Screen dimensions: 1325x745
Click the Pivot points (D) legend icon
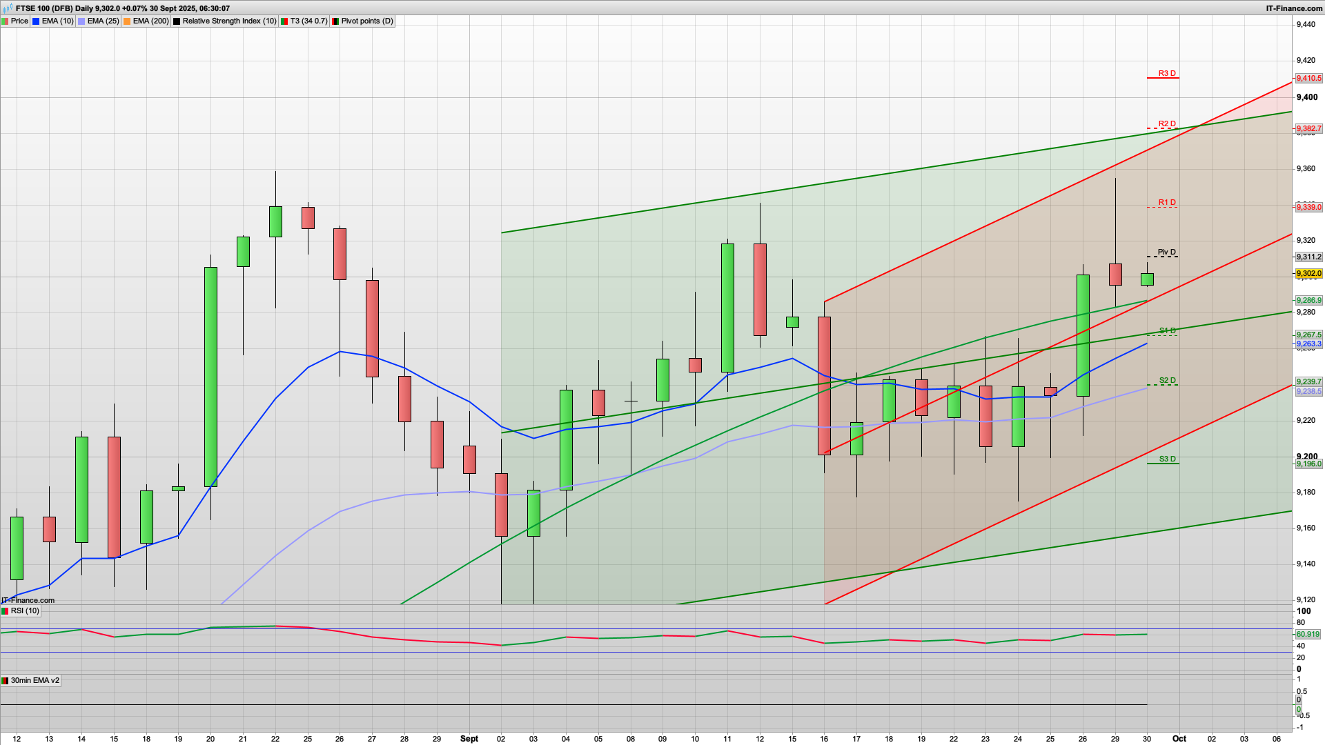point(336,21)
